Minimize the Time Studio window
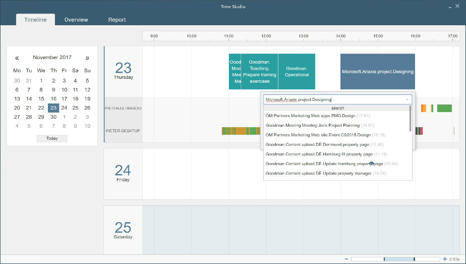Screen dimensions: 466x264 point(450,7)
